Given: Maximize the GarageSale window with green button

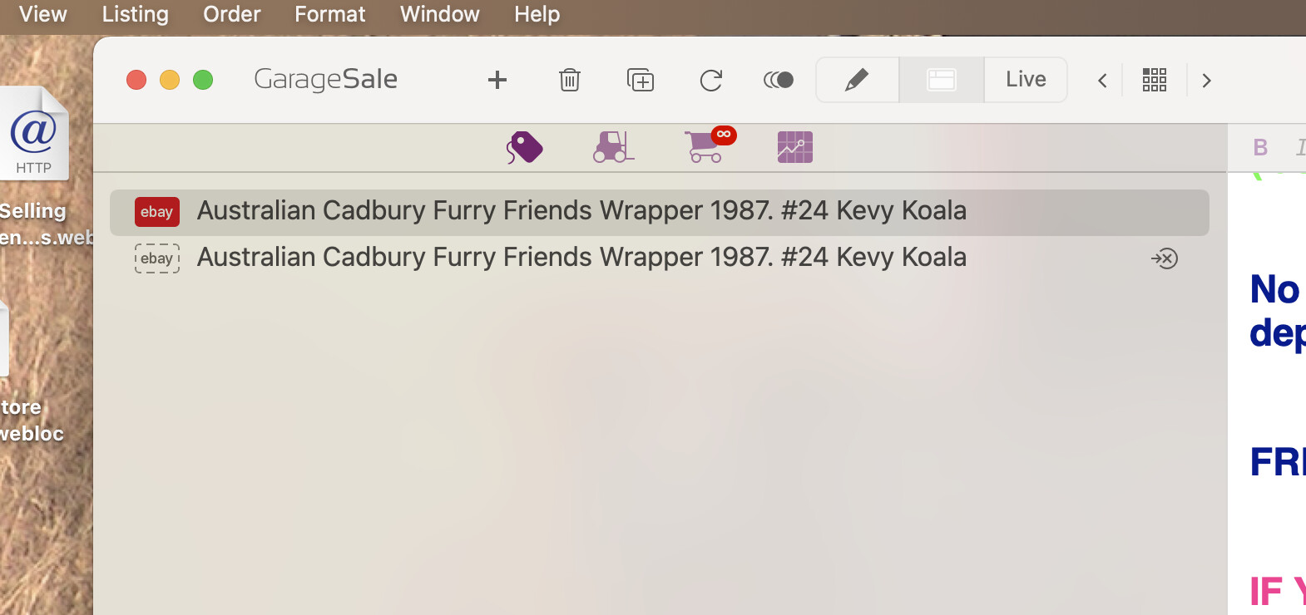Looking at the screenshot, I should [203, 80].
